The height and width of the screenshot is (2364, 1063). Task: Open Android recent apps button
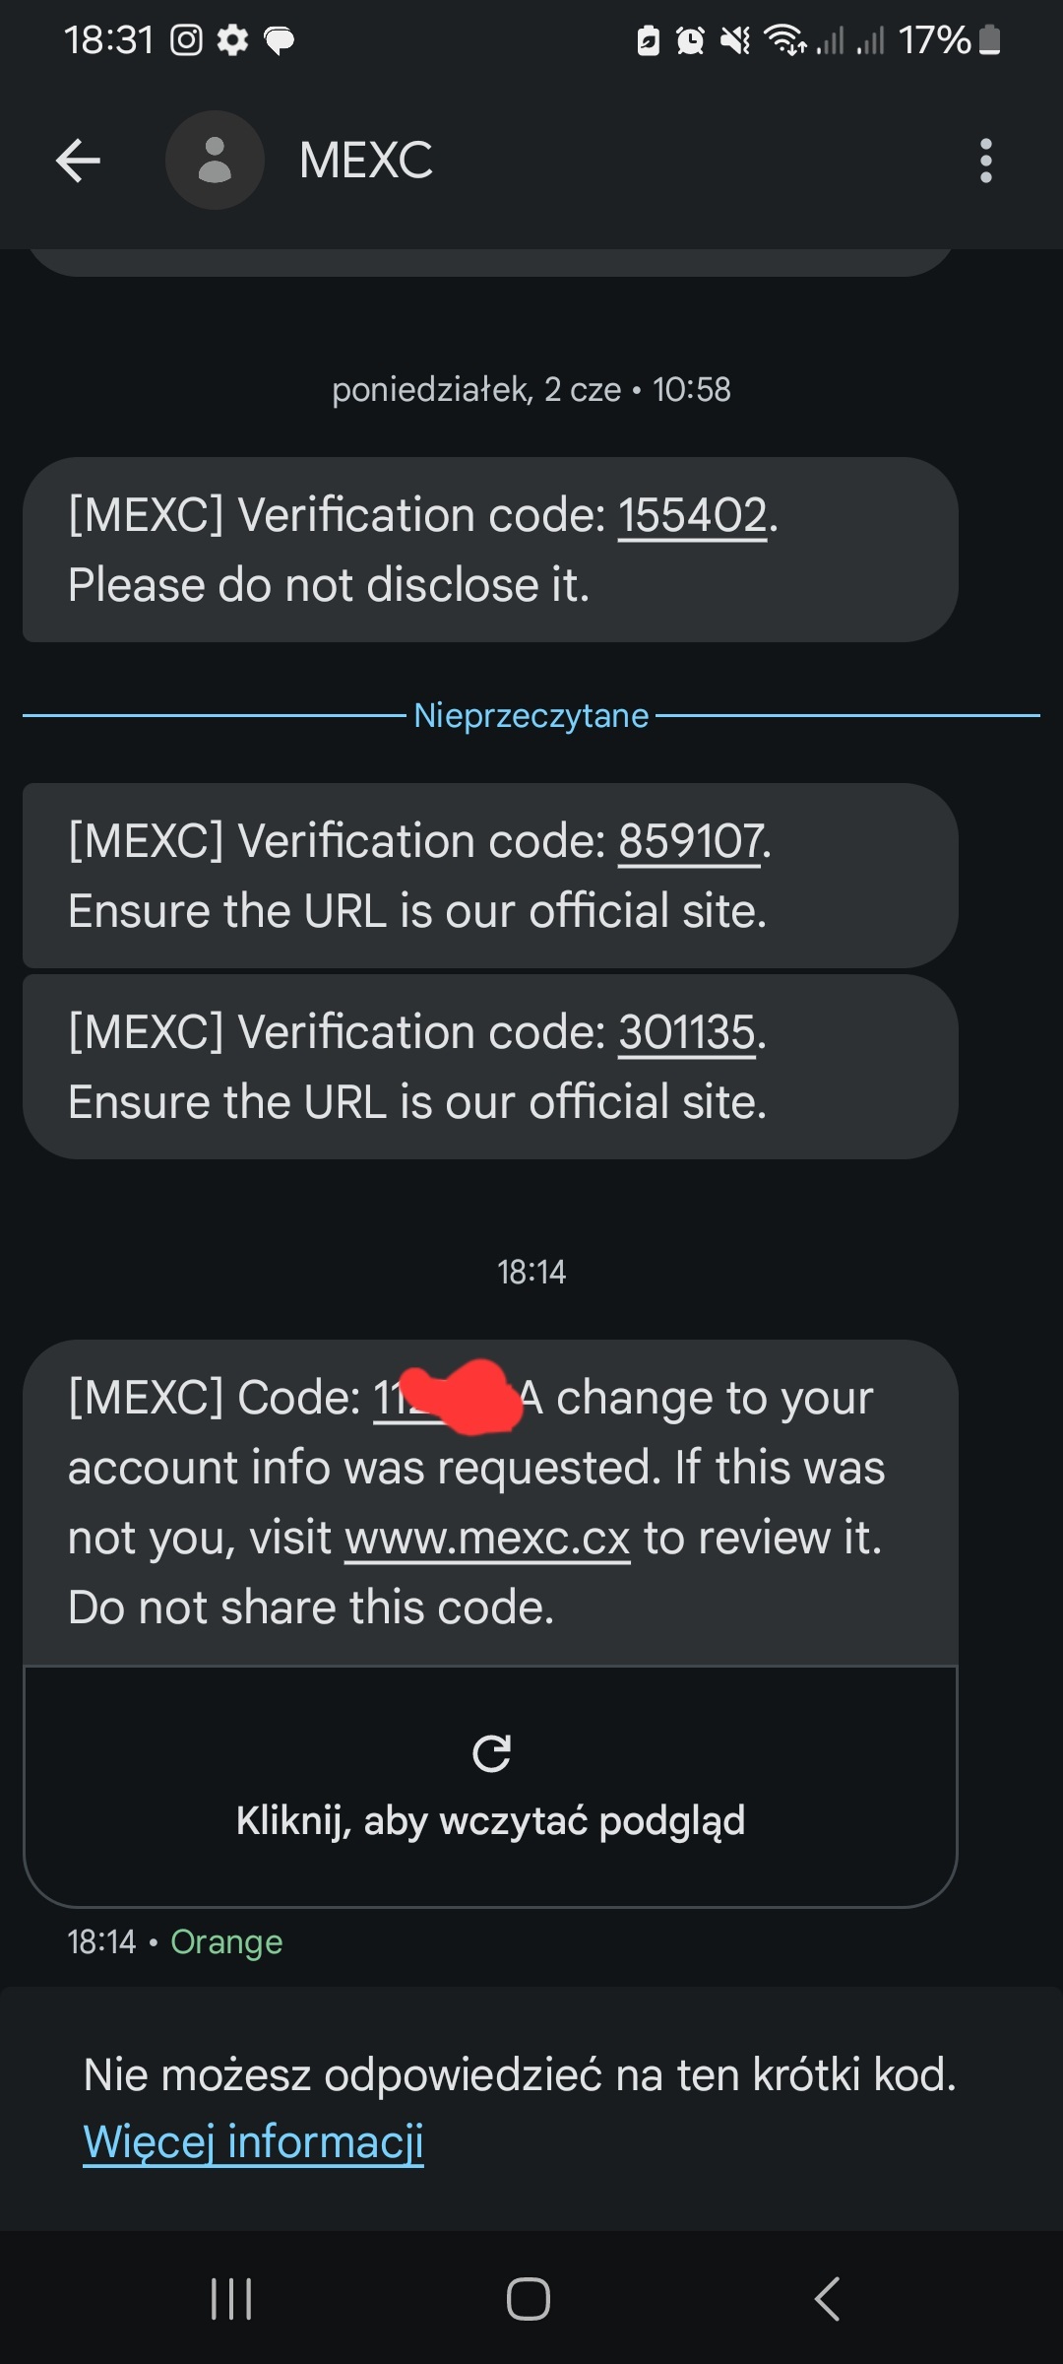[232, 2299]
